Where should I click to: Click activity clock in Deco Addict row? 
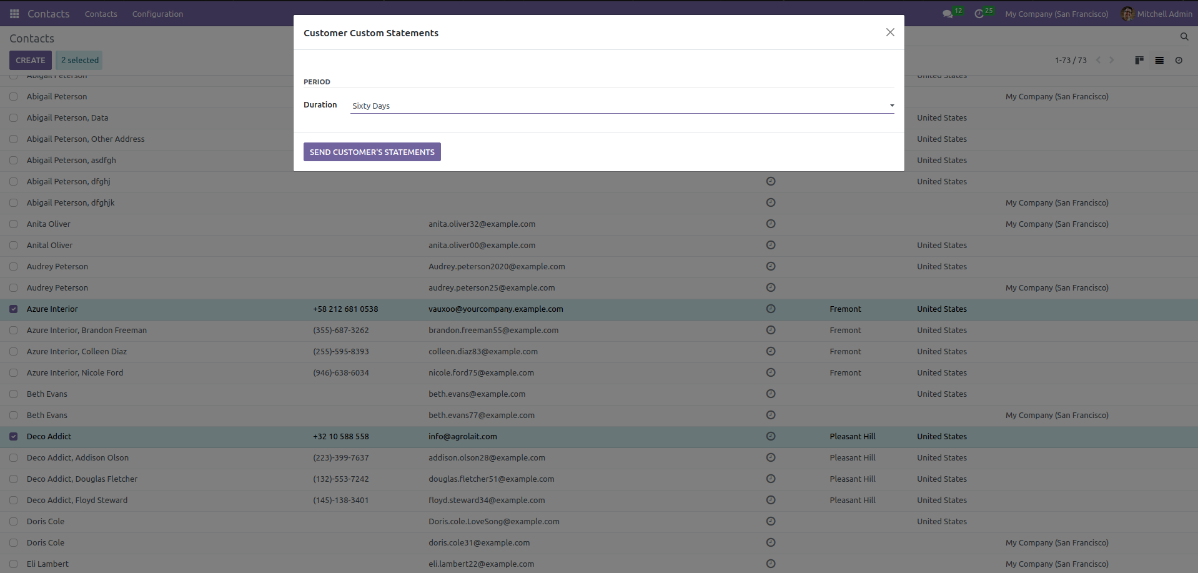tap(771, 436)
